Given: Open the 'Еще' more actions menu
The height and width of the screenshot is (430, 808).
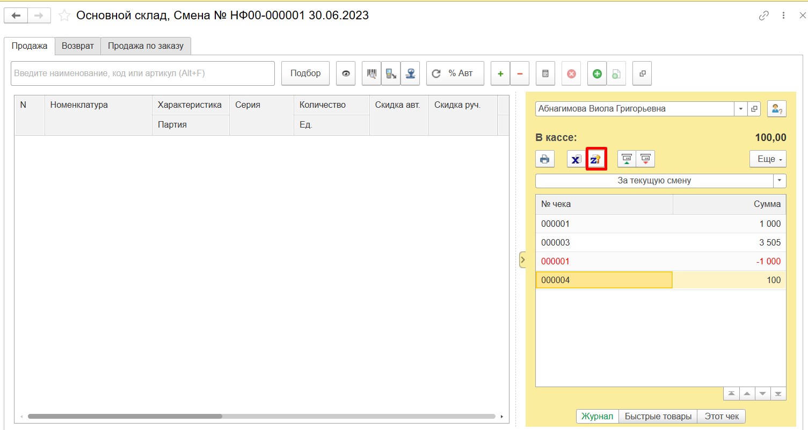Looking at the screenshot, I should tap(768, 159).
